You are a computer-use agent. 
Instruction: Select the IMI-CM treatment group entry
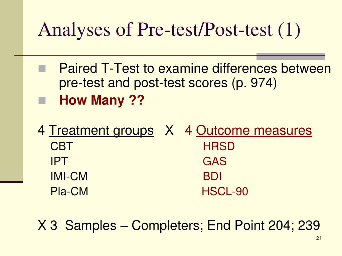tap(69, 176)
